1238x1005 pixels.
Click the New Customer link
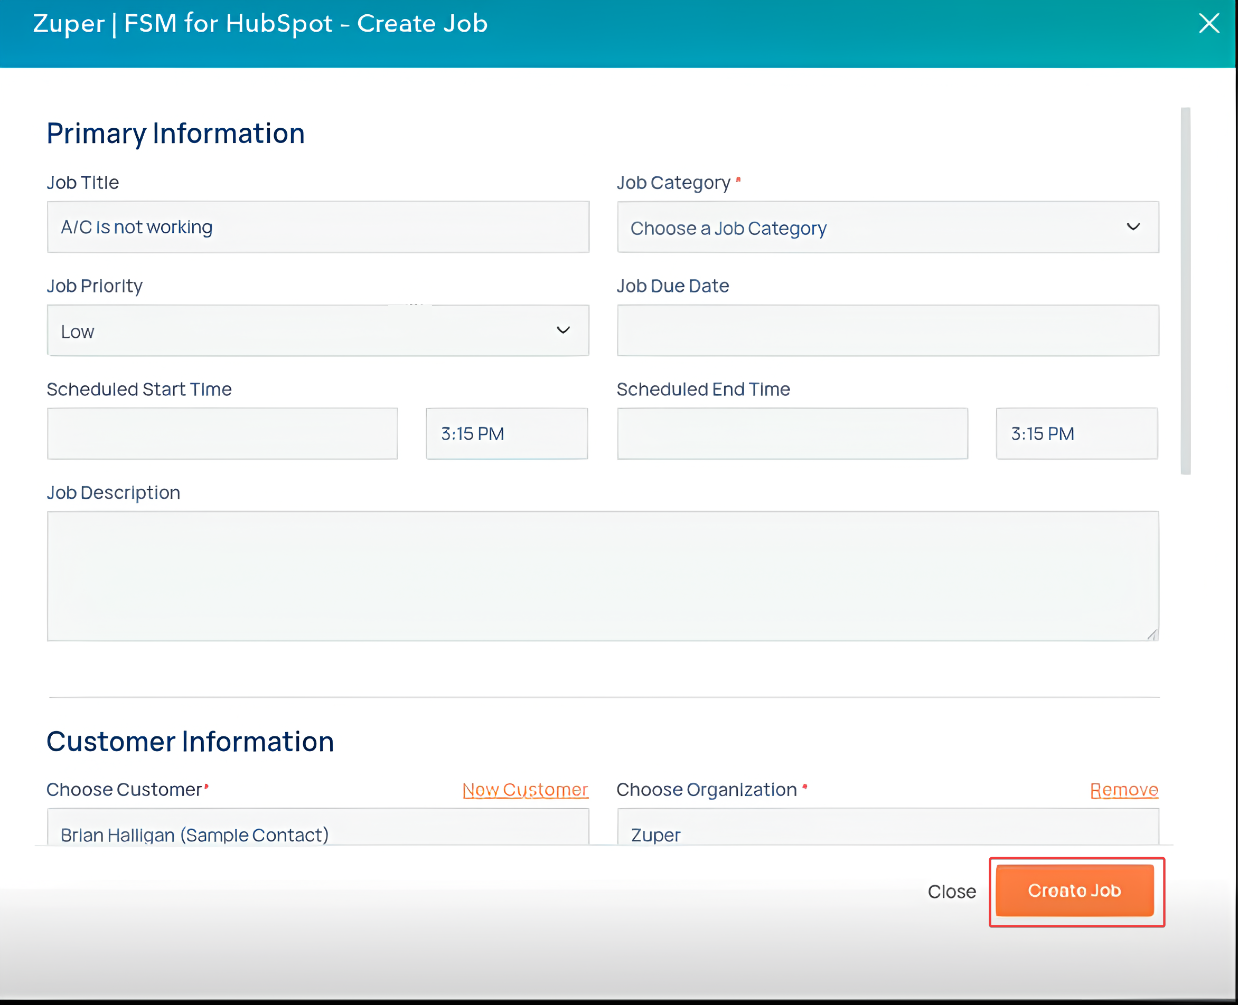(x=526, y=790)
